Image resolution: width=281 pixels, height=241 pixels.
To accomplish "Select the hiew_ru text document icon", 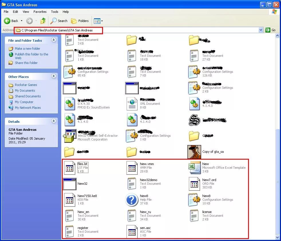I will (132, 216).
